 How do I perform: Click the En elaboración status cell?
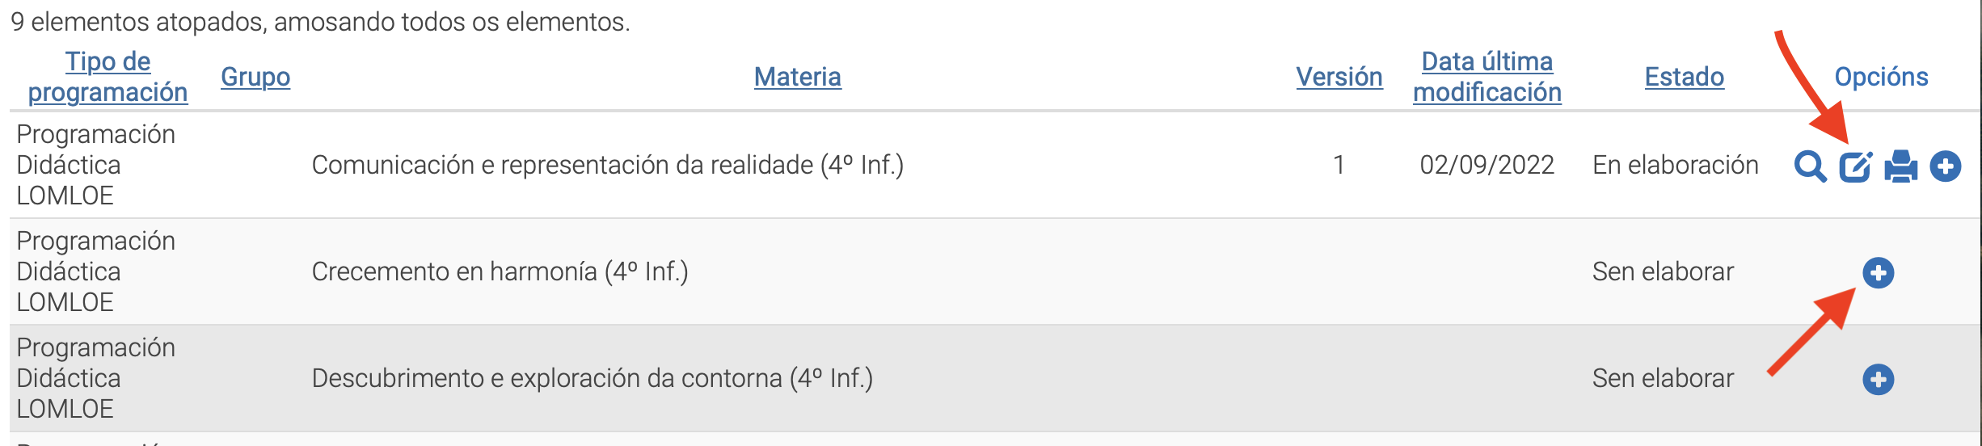pos(1676,165)
